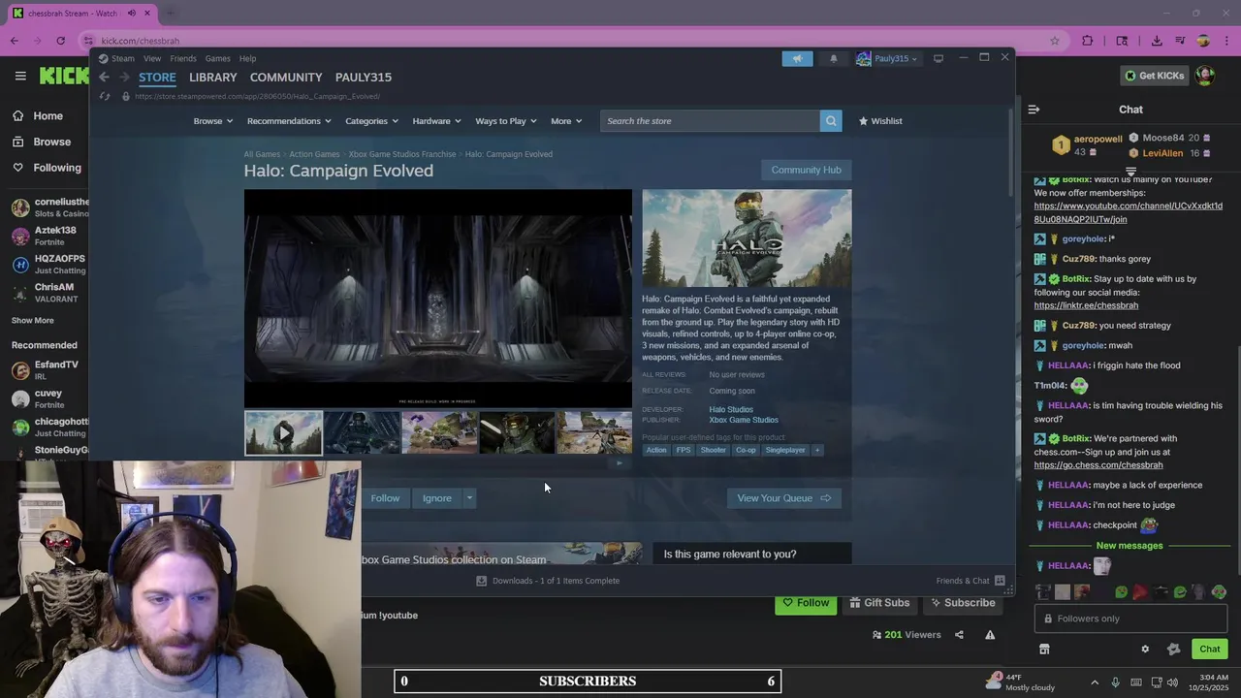Expand the Ways to Play dropdown
Image resolution: width=1241 pixels, height=698 pixels.
click(x=506, y=121)
